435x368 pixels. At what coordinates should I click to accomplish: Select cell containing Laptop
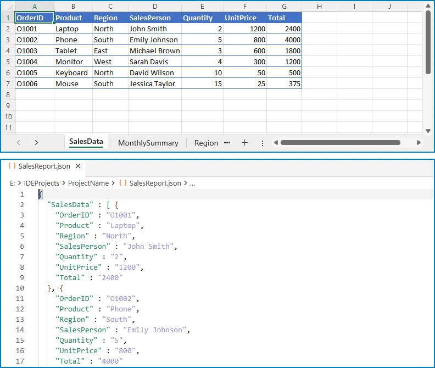pos(73,29)
